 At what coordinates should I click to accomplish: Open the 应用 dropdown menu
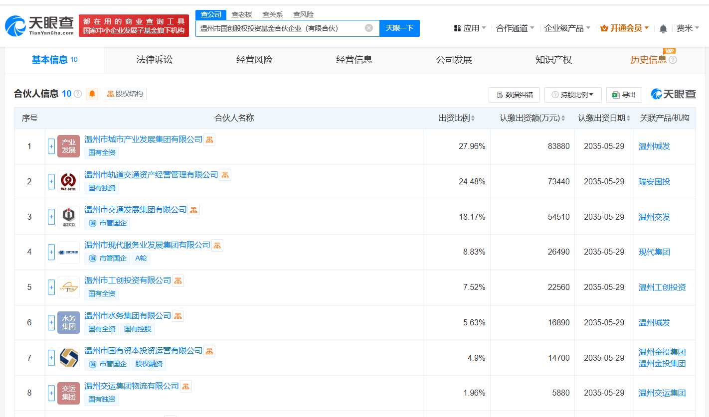pyautogui.click(x=470, y=28)
